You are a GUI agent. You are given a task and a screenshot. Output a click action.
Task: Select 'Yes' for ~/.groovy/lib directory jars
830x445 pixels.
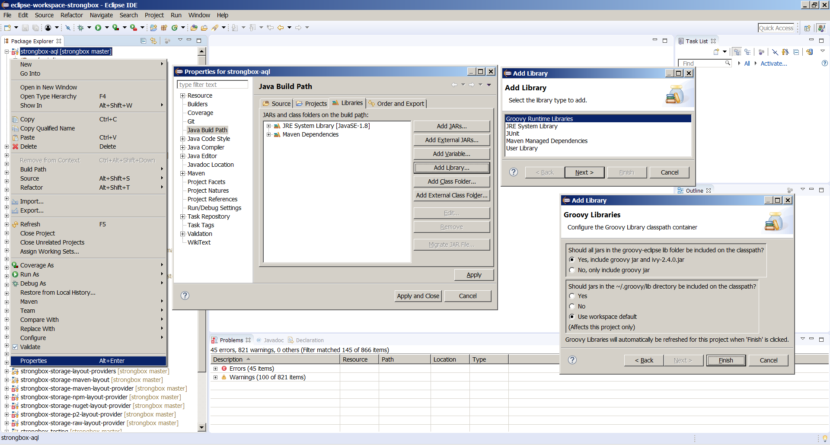tap(572, 296)
